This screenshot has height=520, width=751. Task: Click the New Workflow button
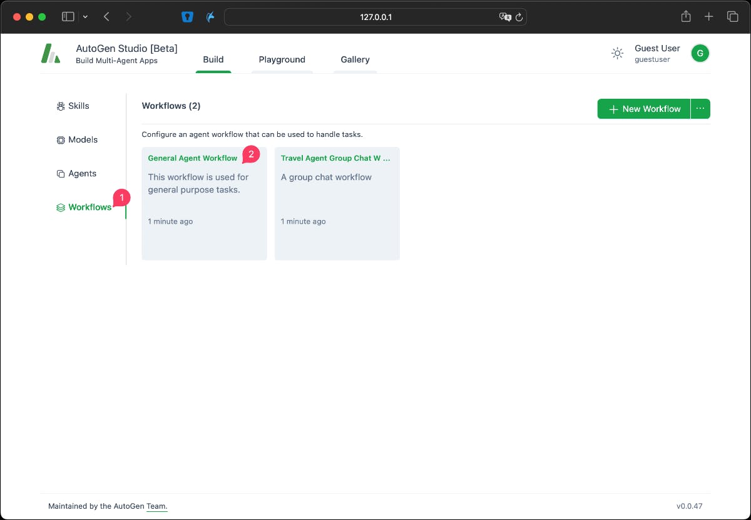pos(644,109)
